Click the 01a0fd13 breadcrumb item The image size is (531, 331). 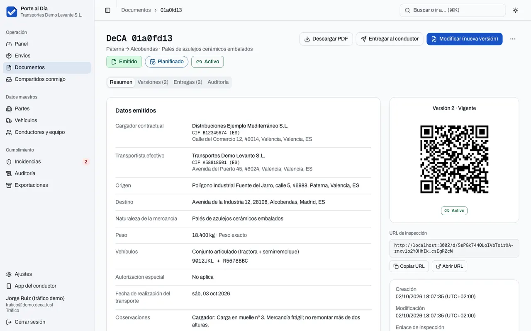point(171,10)
